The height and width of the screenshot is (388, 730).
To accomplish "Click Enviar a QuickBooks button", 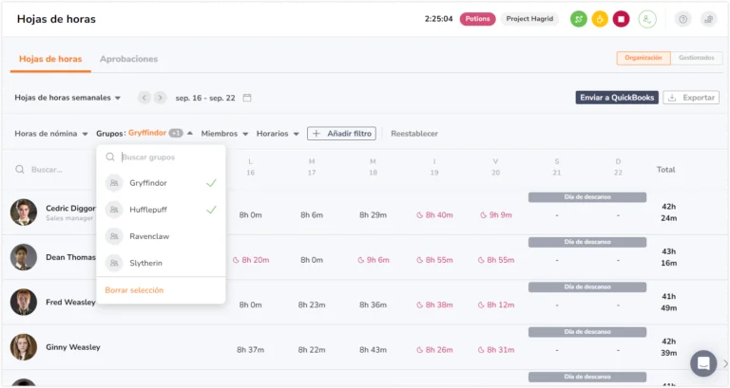I will (x=617, y=98).
